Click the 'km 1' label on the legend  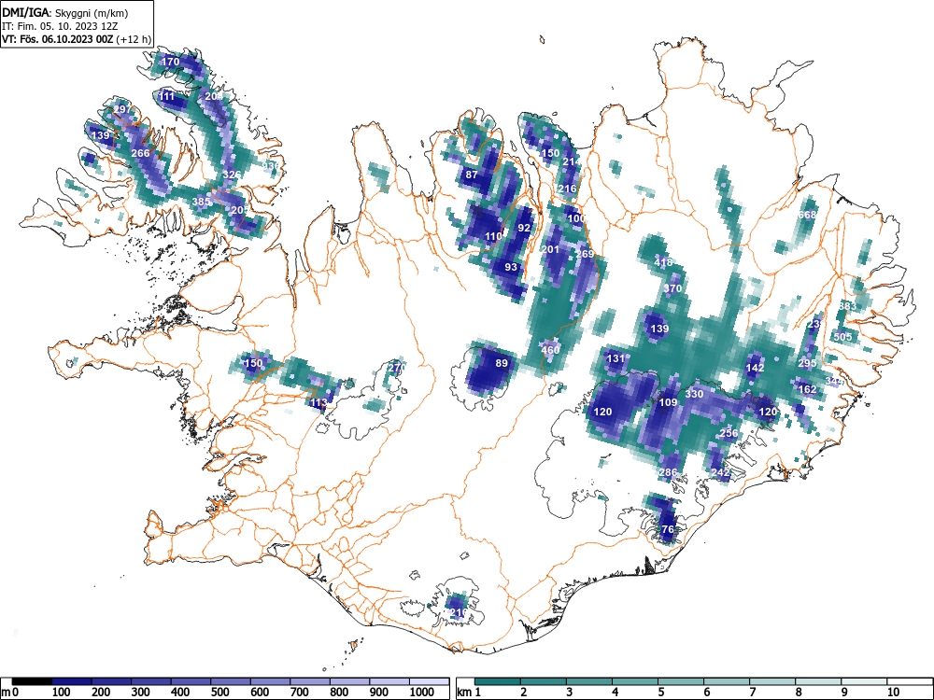point(470,692)
